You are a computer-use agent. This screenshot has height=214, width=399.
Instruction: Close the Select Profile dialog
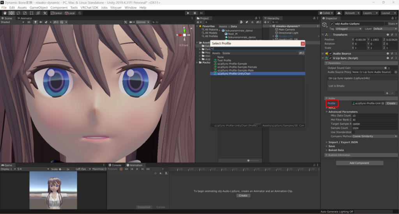303,44
